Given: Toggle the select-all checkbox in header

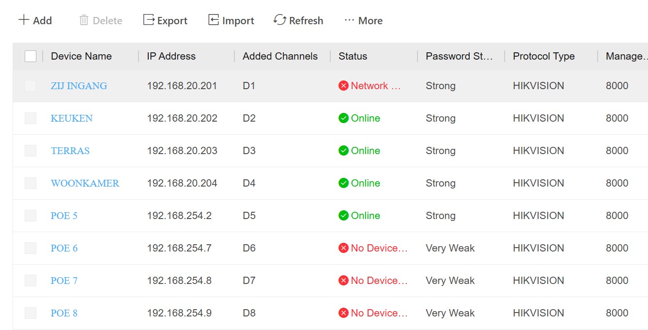Looking at the screenshot, I should pos(31,56).
